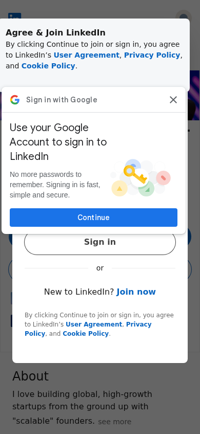Image resolution: width=200 pixels, height=434 pixels.
Task: Continue with Google account sign in
Action: 93,218
